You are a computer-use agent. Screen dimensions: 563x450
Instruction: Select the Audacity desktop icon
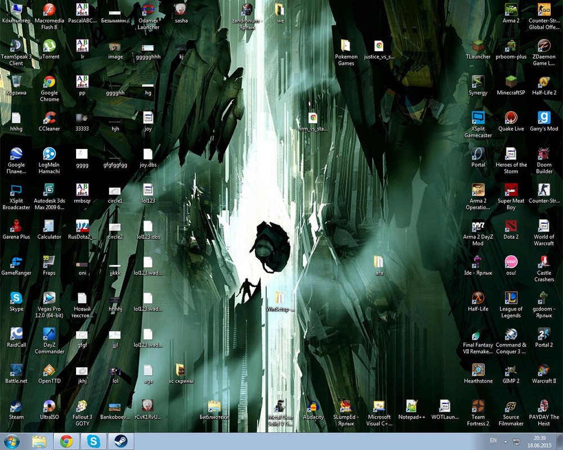point(313,410)
